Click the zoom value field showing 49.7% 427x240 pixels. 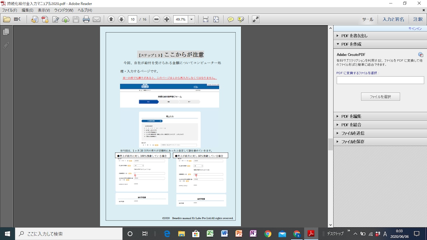(x=181, y=20)
